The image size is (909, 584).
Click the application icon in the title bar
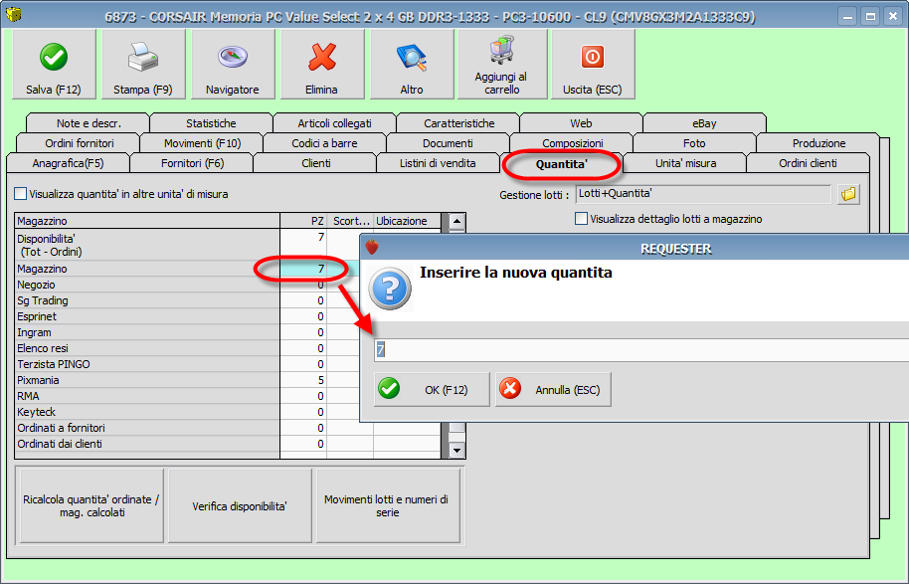point(13,14)
